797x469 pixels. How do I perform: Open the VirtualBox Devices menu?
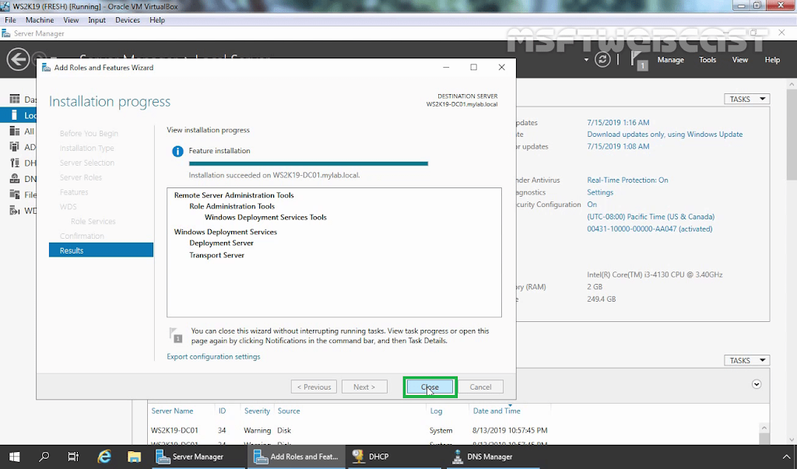tap(128, 19)
